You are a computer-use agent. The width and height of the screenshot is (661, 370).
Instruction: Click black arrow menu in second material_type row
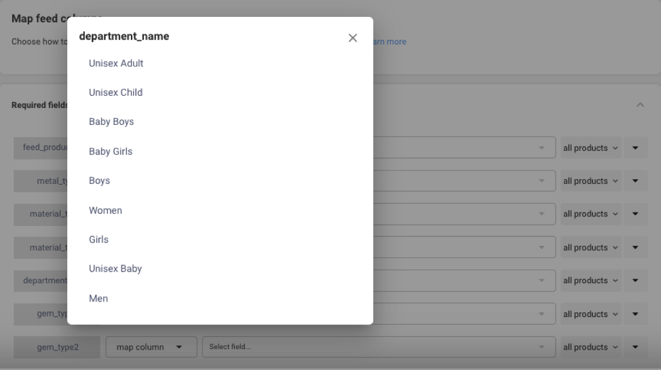click(635, 248)
